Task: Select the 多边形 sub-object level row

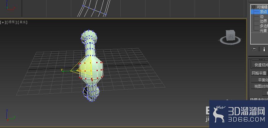Action: click(x=259, y=26)
